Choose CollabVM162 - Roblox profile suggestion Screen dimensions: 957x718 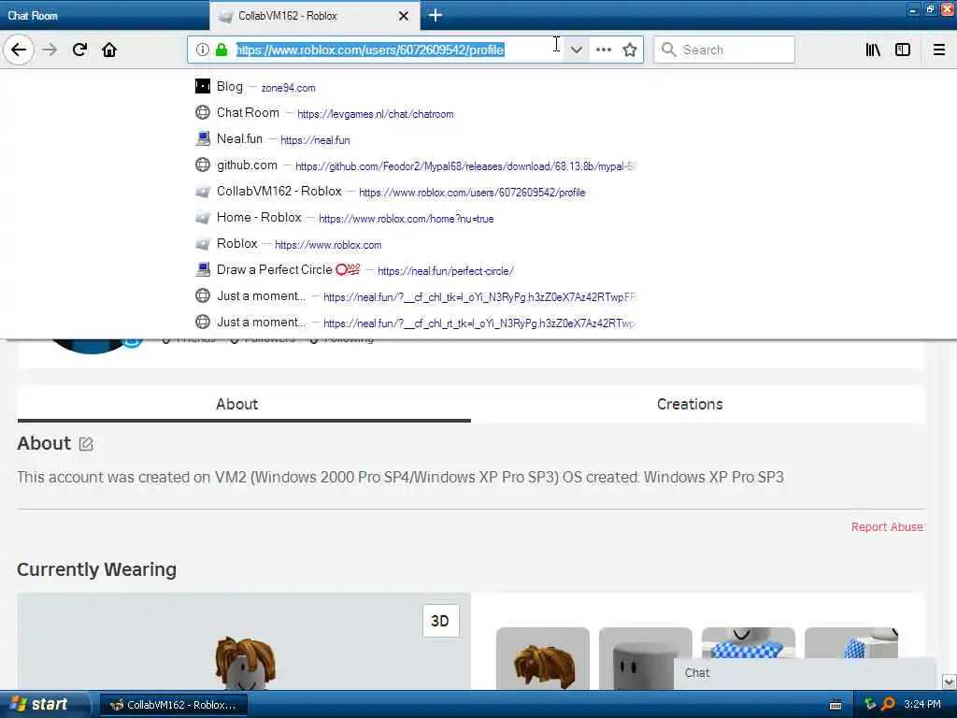tap(415, 191)
